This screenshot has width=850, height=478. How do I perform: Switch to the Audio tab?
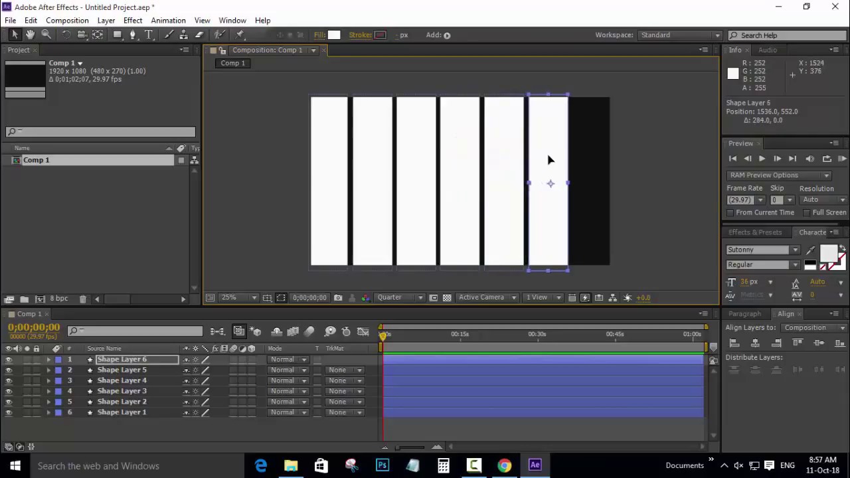767,50
